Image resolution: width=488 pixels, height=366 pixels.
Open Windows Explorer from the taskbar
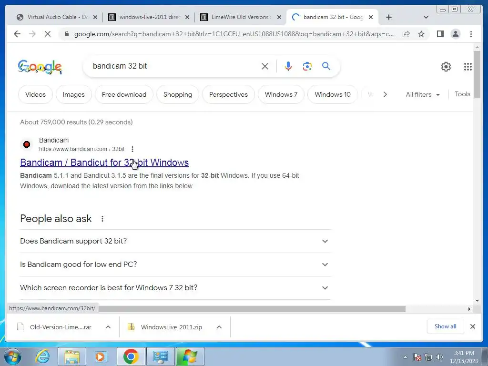click(x=71, y=356)
